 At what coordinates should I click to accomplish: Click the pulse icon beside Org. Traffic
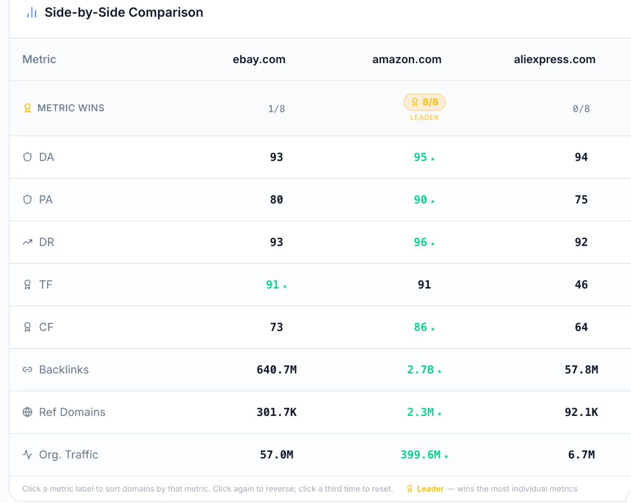click(27, 455)
